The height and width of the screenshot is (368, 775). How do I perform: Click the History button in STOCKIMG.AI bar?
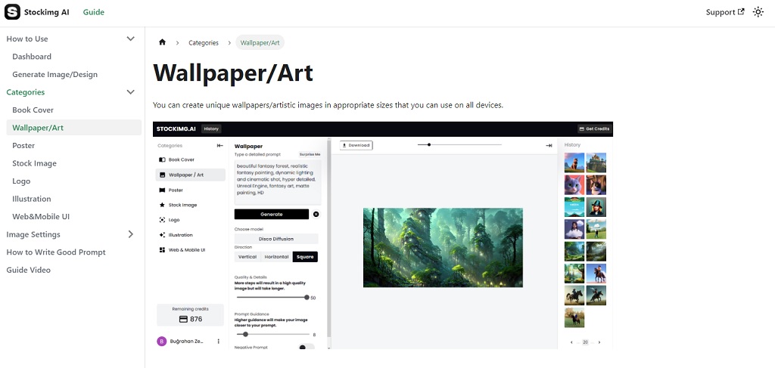click(x=211, y=128)
